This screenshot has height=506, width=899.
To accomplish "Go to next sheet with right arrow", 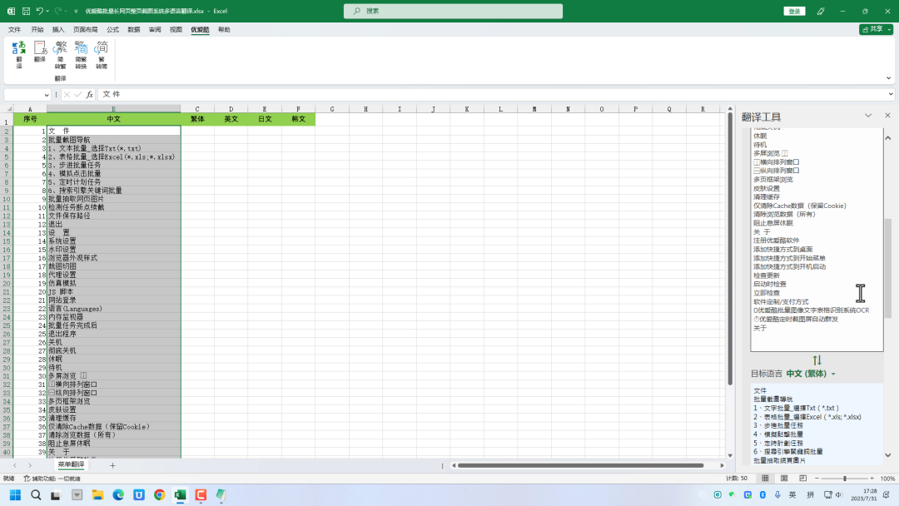I will point(30,465).
